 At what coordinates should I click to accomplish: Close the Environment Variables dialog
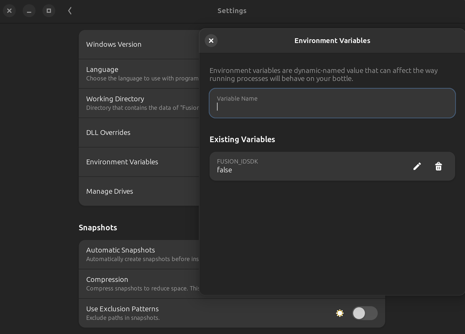point(211,41)
